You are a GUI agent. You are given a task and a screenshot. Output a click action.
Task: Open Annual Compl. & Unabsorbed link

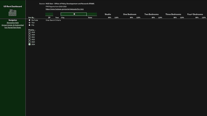[x=13, y=25]
